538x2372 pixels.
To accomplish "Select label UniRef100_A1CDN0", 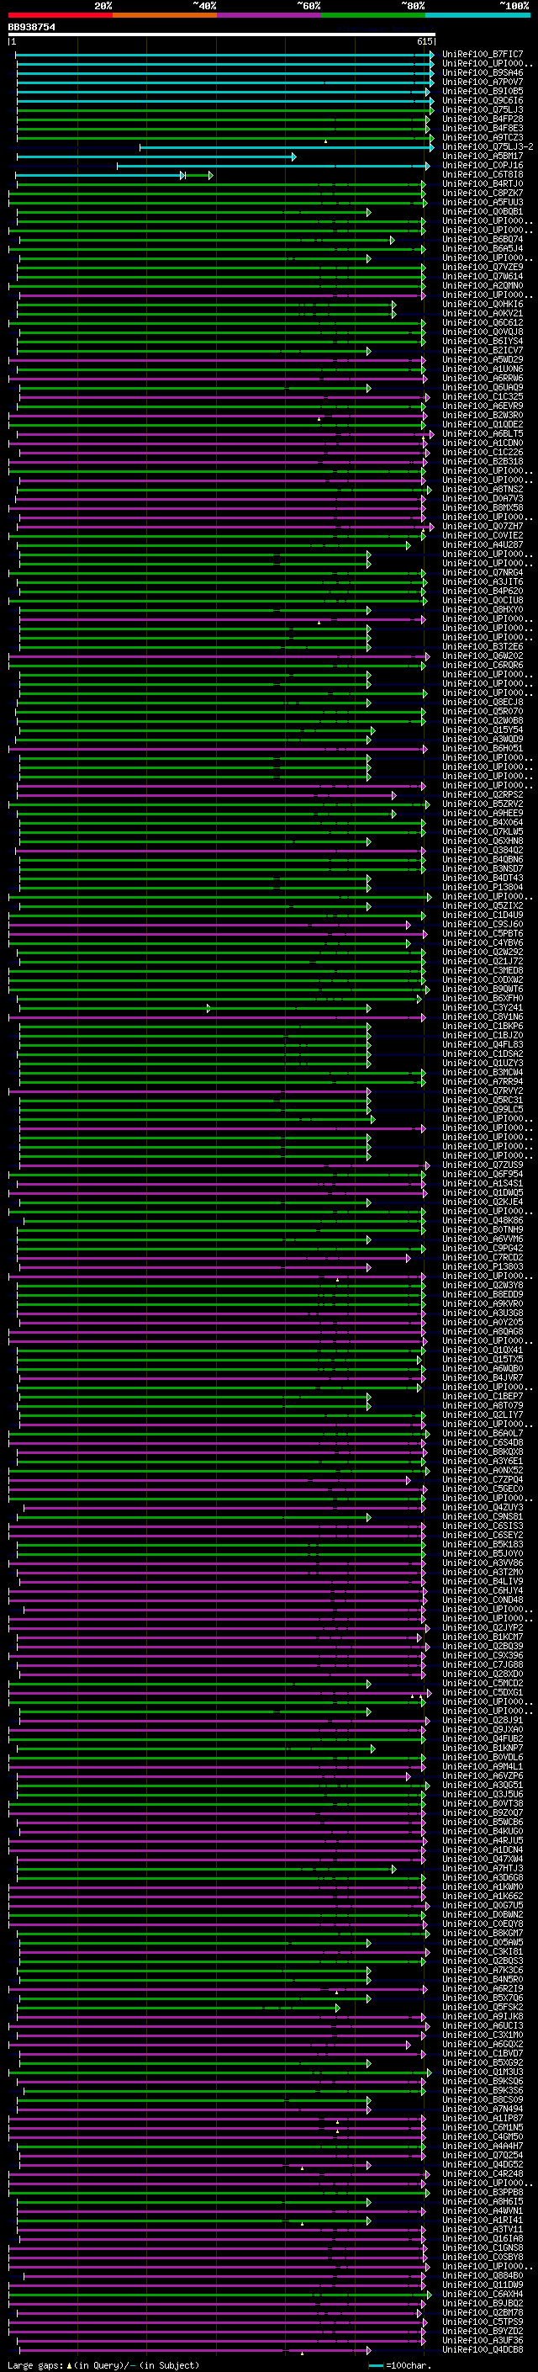I will (x=483, y=443).
